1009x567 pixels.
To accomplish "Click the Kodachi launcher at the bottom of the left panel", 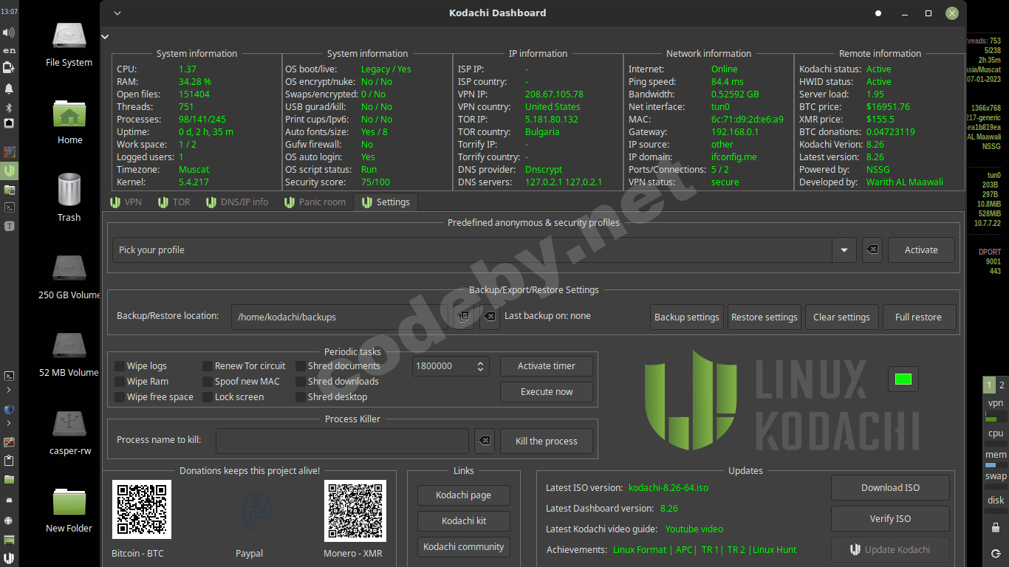I will [x=9, y=558].
